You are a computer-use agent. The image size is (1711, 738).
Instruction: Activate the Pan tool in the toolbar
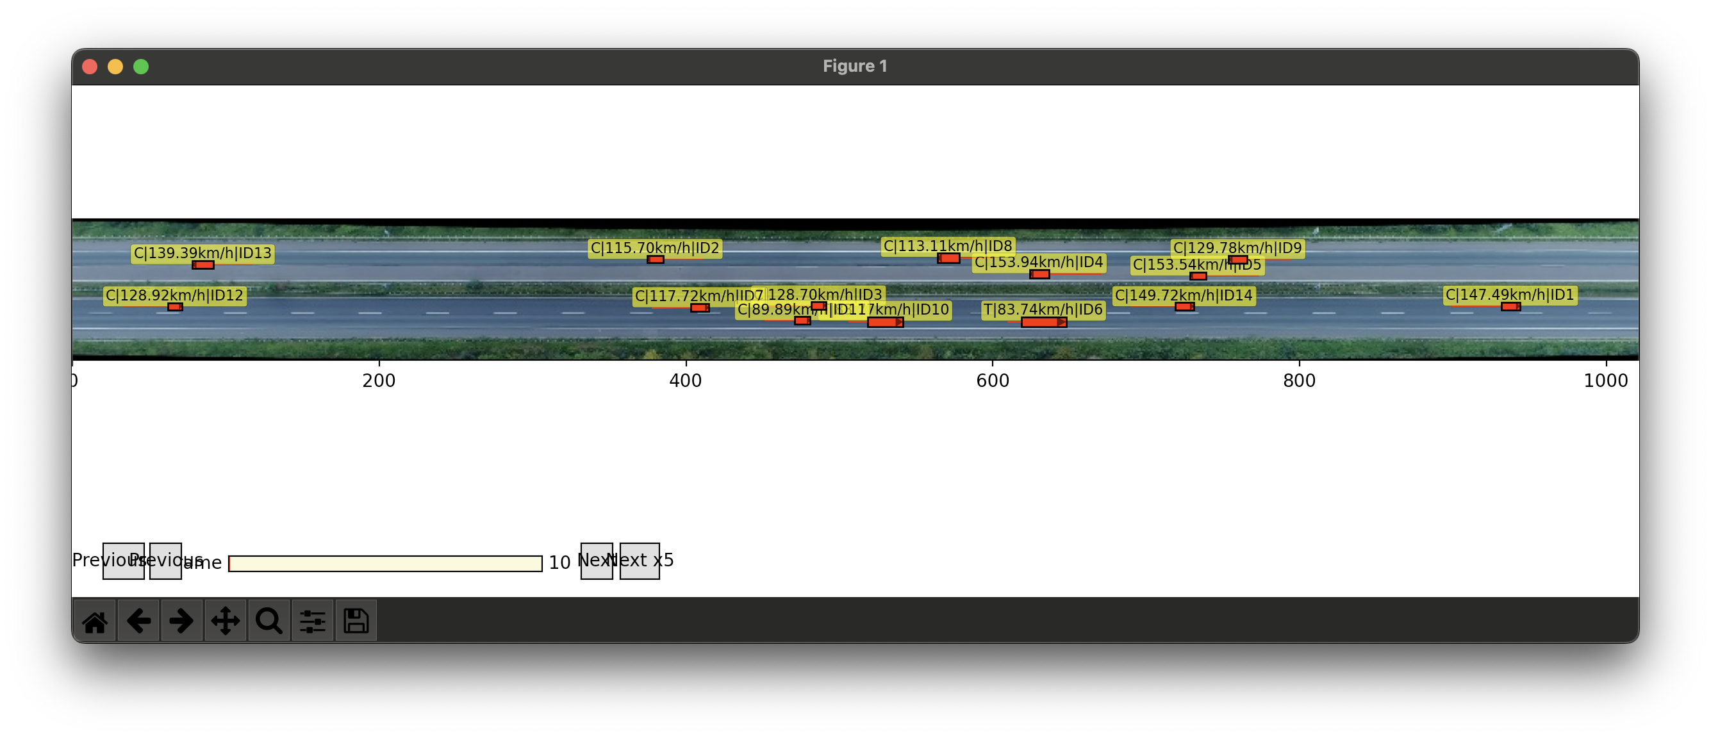pyautogui.click(x=225, y=619)
